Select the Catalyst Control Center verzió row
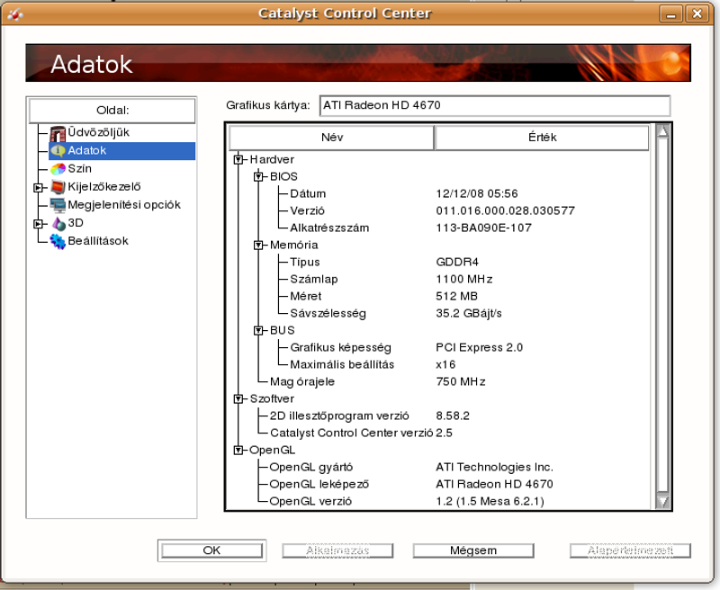 (438, 434)
